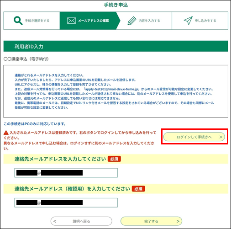Click the arrow on ログインして手続きへ button
Screen dimensions: 231x229
pyautogui.click(x=221, y=137)
